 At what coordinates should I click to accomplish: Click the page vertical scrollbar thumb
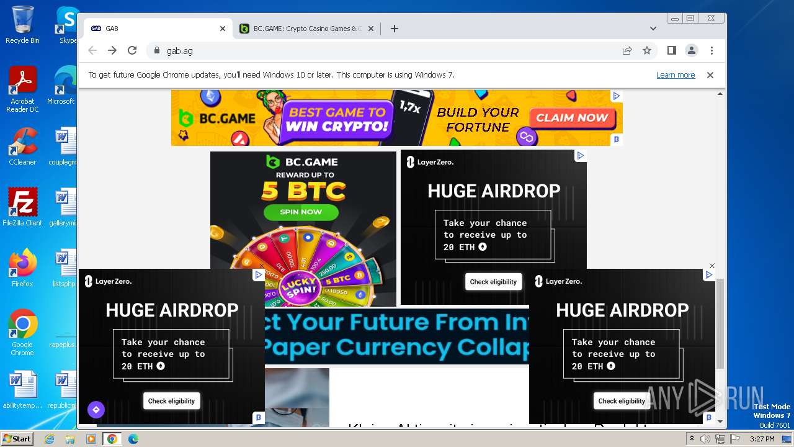(720, 323)
